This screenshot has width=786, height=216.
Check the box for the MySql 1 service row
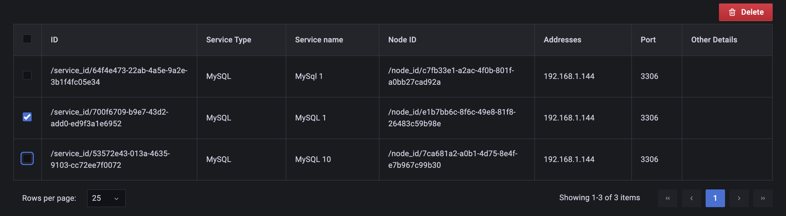[27, 75]
